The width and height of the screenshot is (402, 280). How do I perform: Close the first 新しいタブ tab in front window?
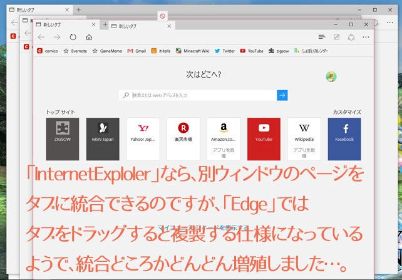coord(93,24)
